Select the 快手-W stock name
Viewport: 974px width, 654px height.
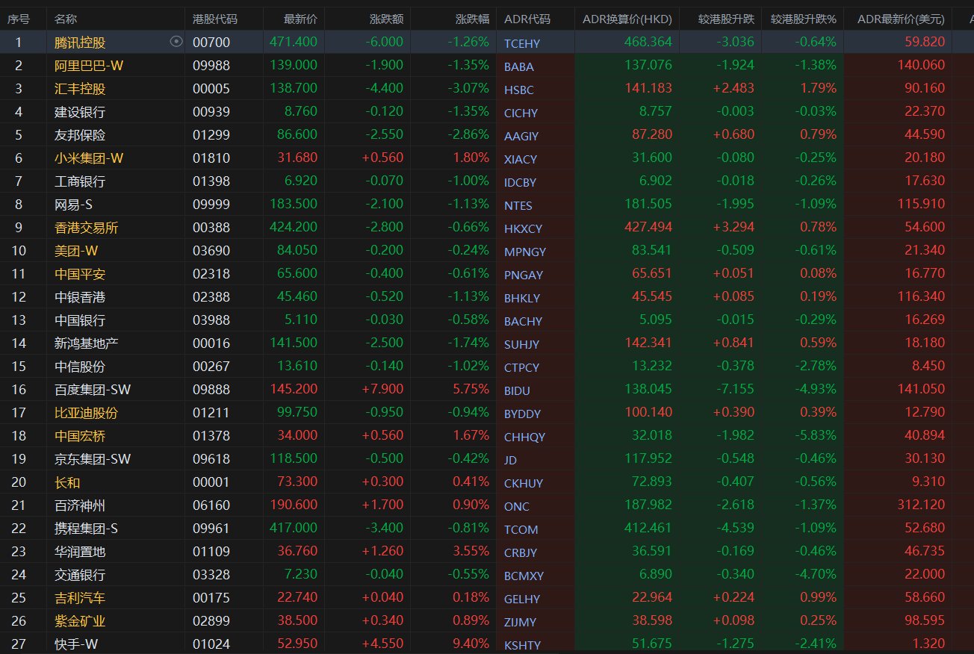(76, 644)
